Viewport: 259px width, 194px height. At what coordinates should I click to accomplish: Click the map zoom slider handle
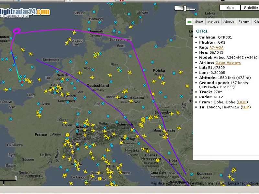coord(185,8)
